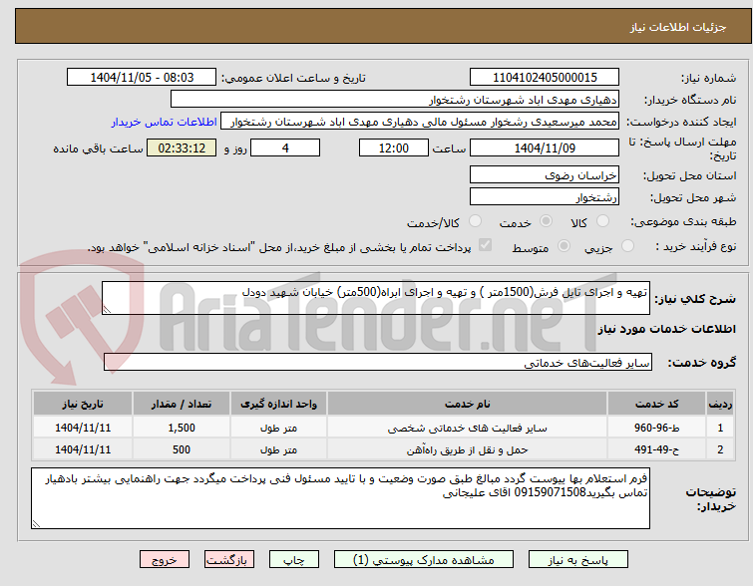Click the description textarea resize handle
Screen dimensions: 753x586
coord(107,310)
